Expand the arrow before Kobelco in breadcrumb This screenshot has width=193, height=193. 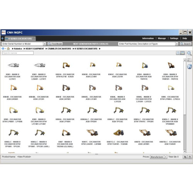[x=13, y=49]
